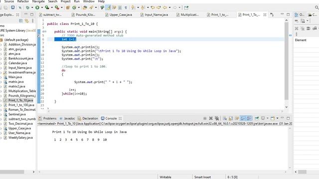The width and height of the screenshot is (319, 179).
Task: Open Back navigation history dropdown
Action: (x=169, y=7)
